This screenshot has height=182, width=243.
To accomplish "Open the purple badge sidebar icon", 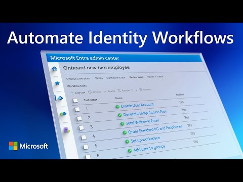I will coord(66,130).
